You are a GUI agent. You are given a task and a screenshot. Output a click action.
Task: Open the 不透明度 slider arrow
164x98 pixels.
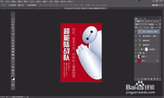click(160, 24)
